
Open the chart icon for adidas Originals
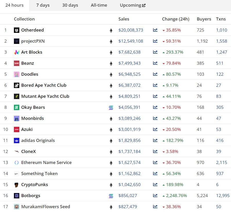coord(155,140)
